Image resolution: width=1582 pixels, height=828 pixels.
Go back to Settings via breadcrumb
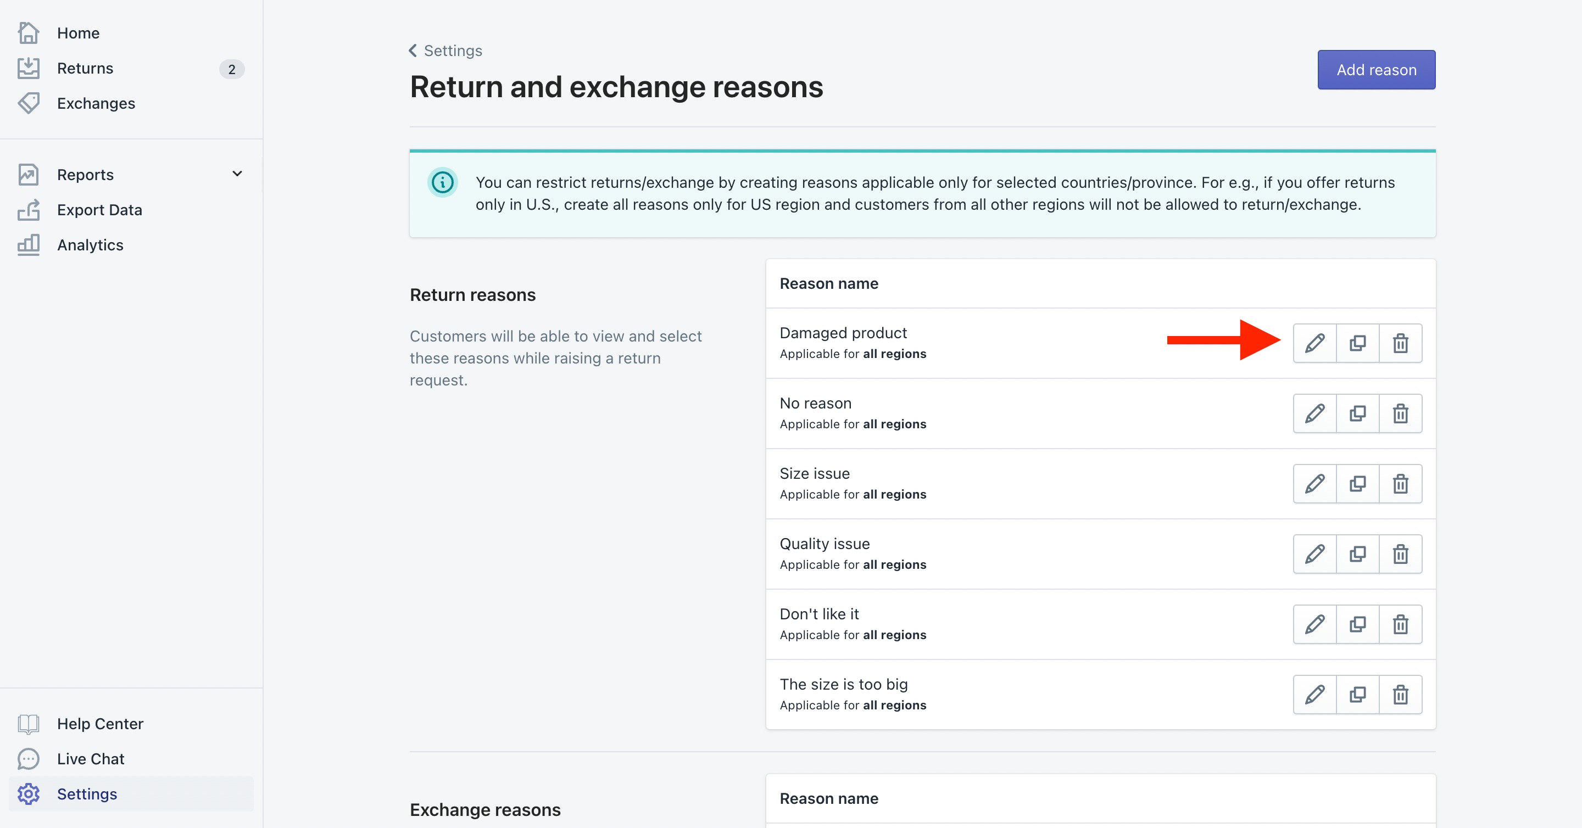tap(446, 51)
